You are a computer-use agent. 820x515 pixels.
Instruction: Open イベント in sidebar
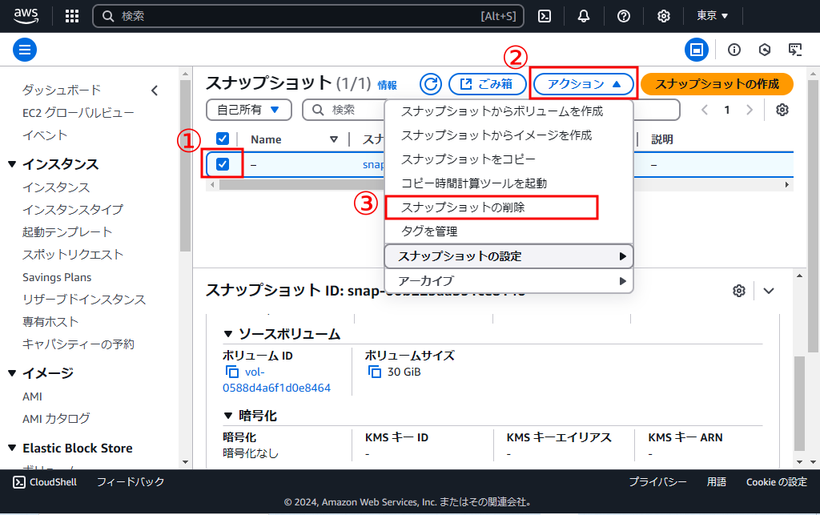(45, 135)
